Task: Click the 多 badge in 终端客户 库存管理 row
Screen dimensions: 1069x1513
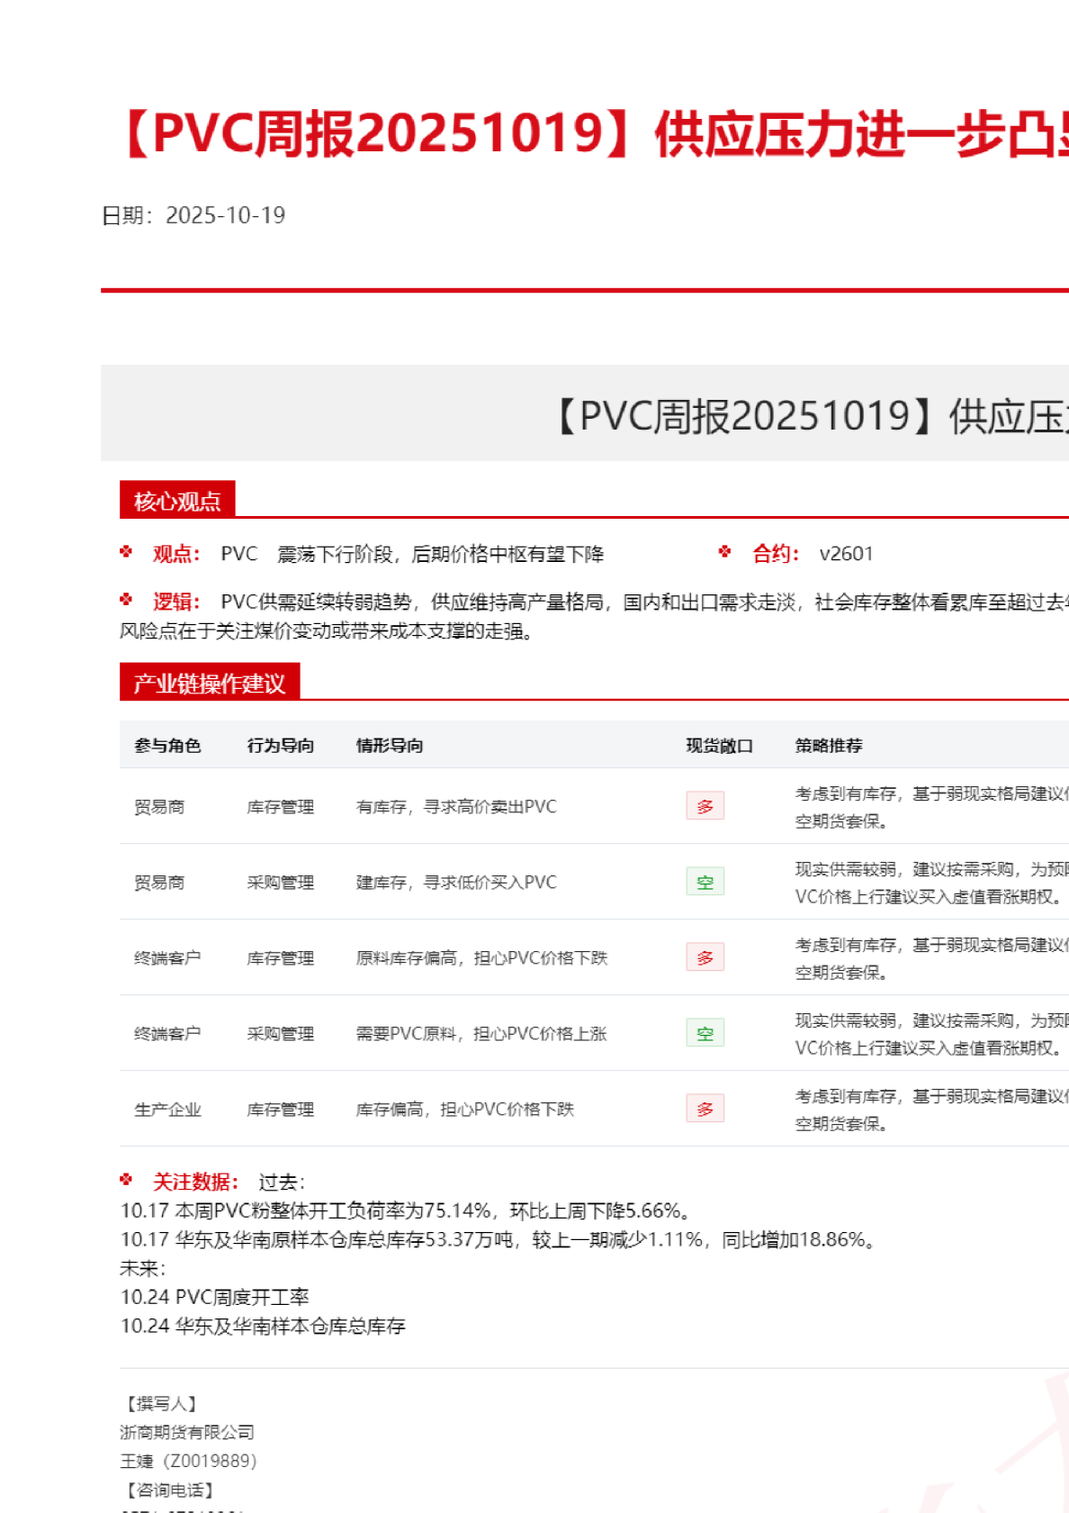Action: pyautogui.click(x=705, y=957)
